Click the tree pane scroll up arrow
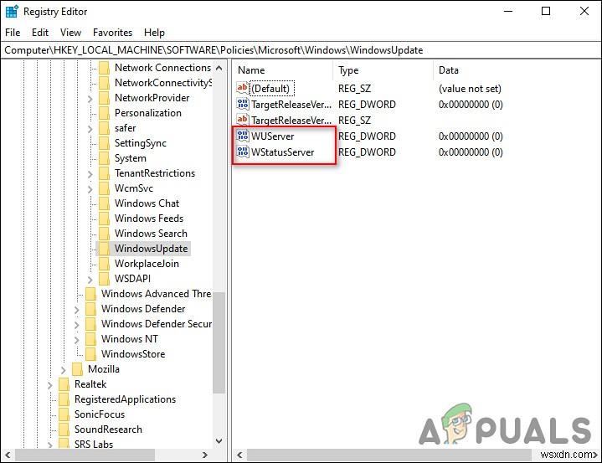The height and width of the screenshot is (463, 602). tap(219, 68)
